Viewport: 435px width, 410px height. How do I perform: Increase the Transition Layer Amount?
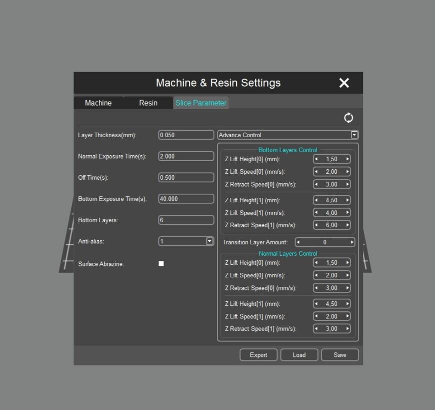pos(352,242)
